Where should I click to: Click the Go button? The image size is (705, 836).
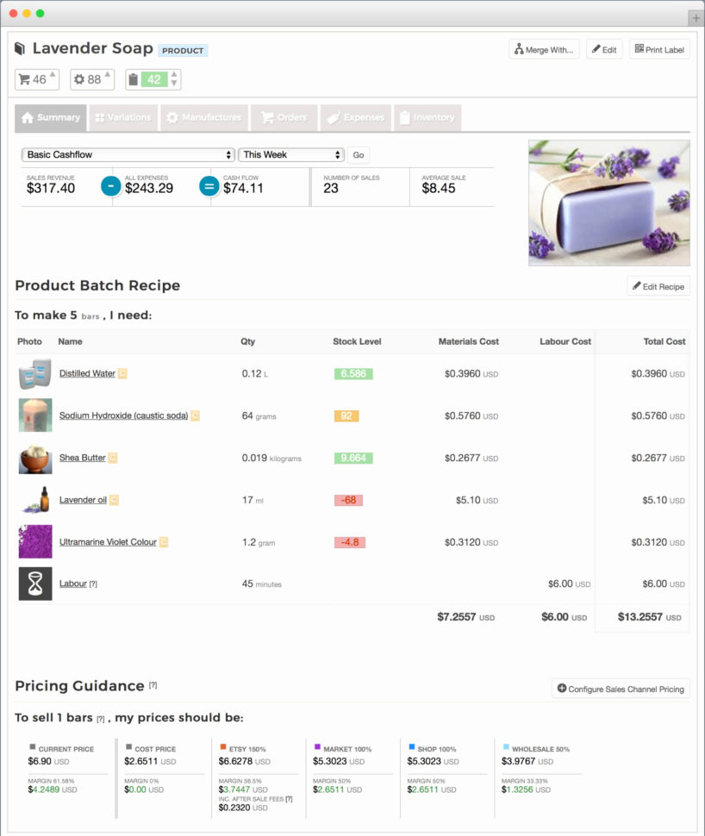coord(359,155)
